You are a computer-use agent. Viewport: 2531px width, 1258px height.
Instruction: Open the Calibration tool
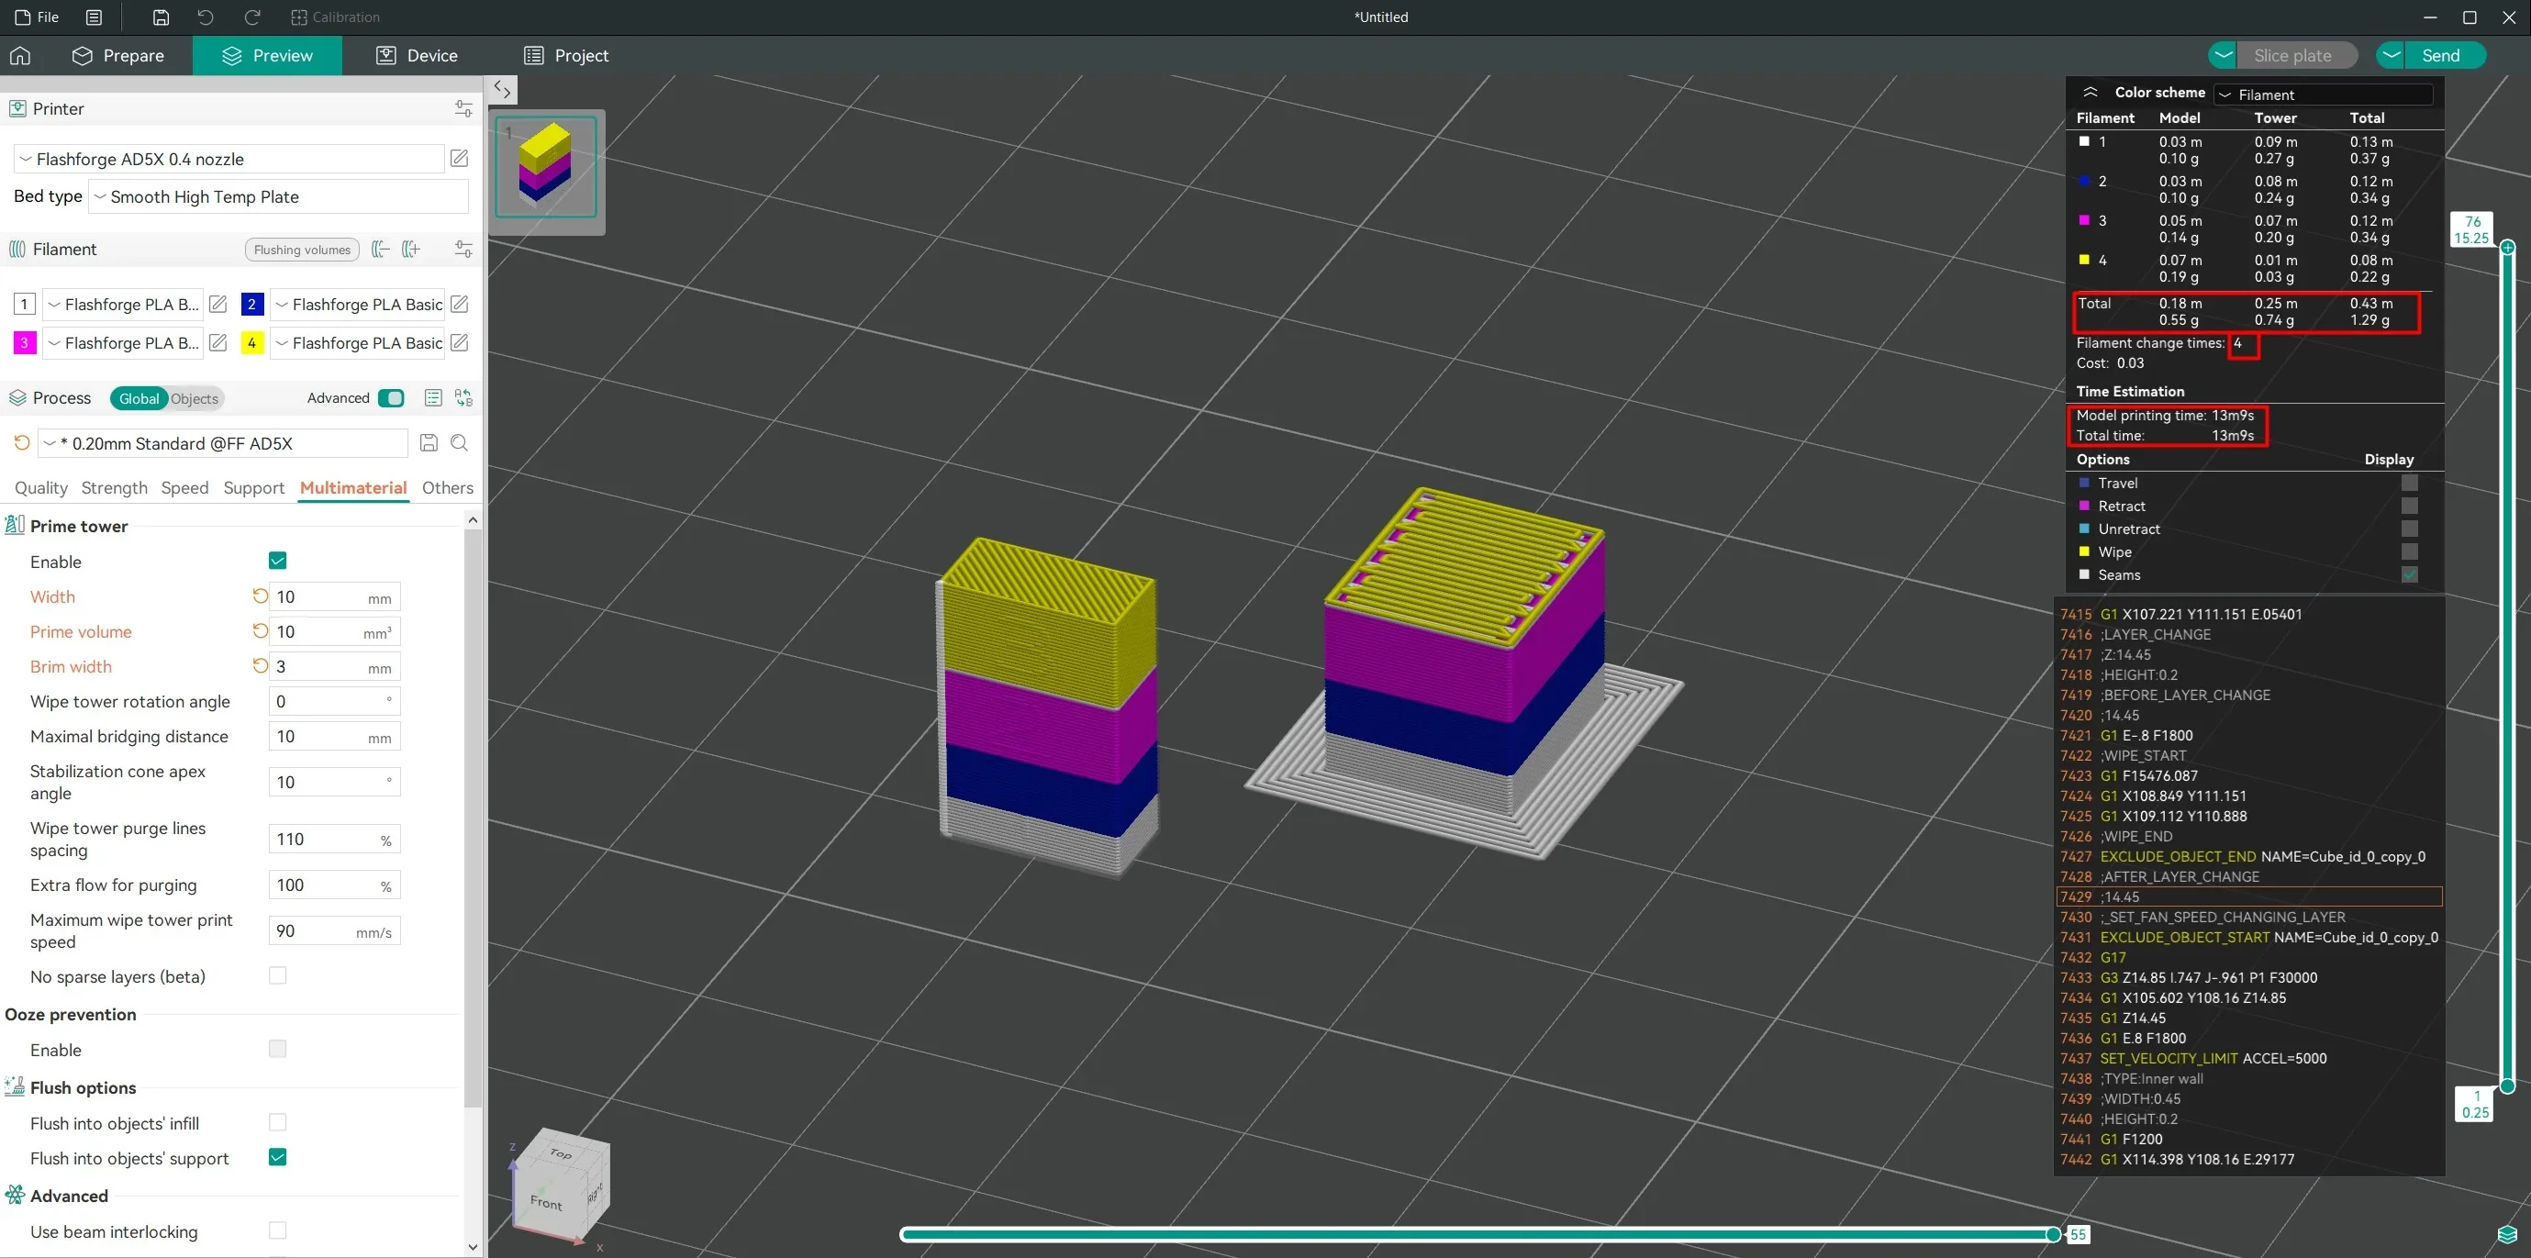pos(334,17)
